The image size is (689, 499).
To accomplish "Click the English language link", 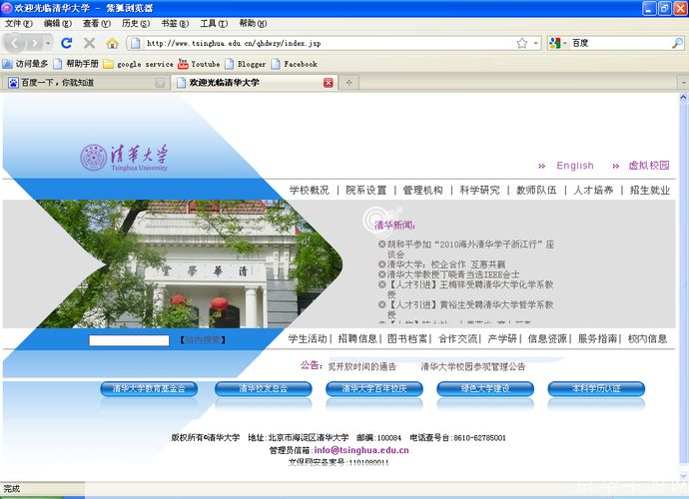I will pos(574,166).
